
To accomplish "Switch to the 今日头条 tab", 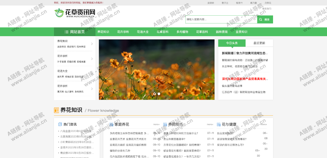I will (232, 43).
